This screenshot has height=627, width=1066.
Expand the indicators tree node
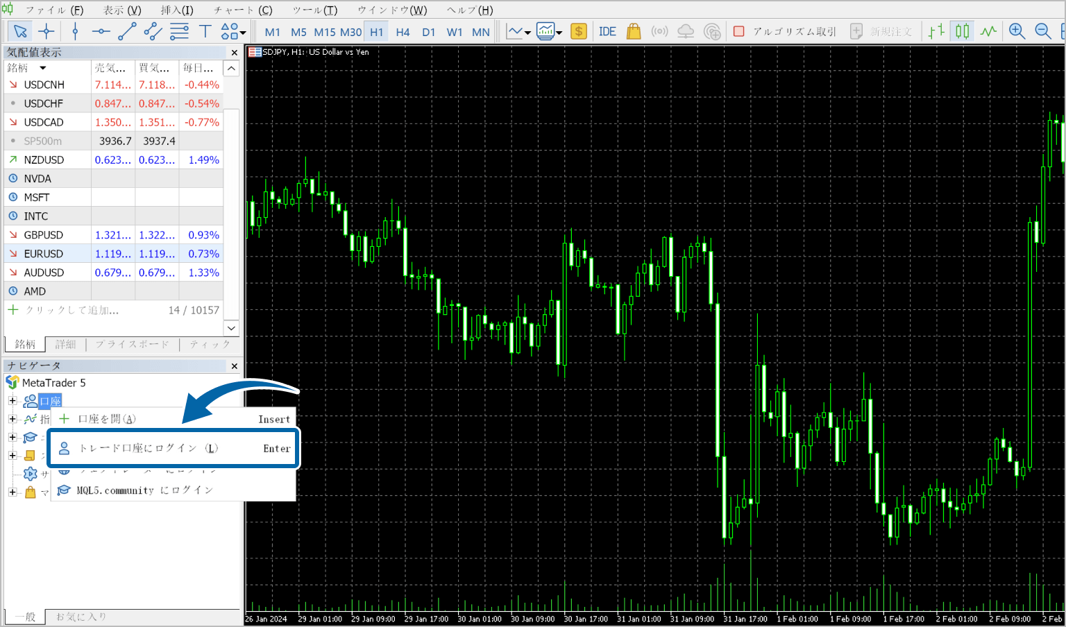coord(12,419)
